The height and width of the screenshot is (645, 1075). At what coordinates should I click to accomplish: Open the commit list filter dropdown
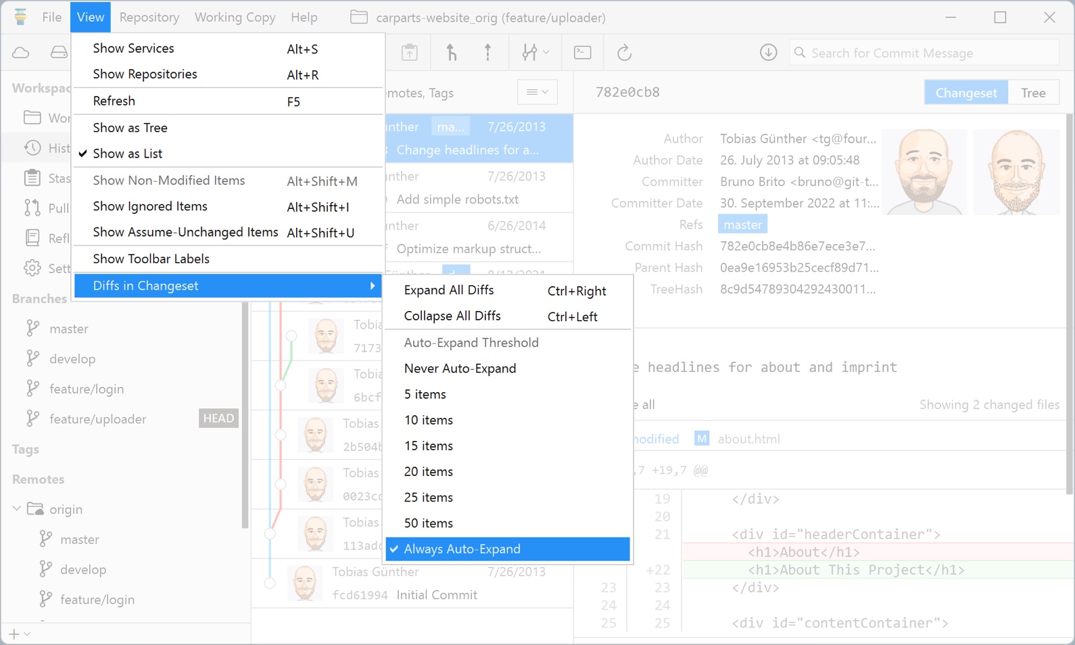(x=537, y=93)
